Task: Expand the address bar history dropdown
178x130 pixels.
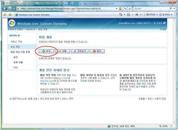Action: click(116, 9)
